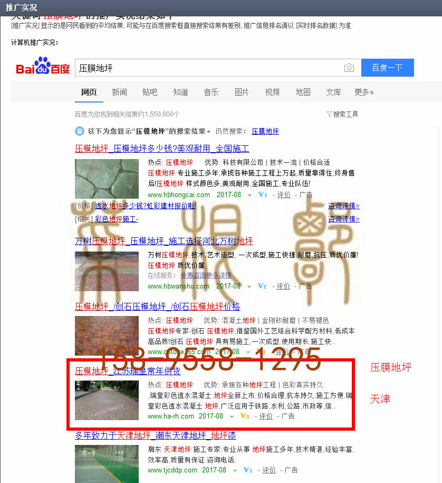The width and height of the screenshot is (442, 483).
Task: Click 咨询详情 beside the 价格 row
Action: 344,206
